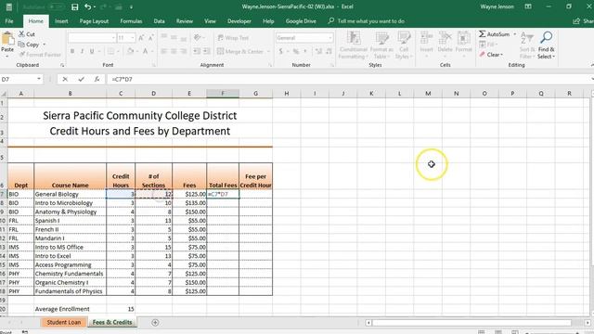Add a new sheet with plus button
The width and height of the screenshot is (594, 334).
pos(155,323)
